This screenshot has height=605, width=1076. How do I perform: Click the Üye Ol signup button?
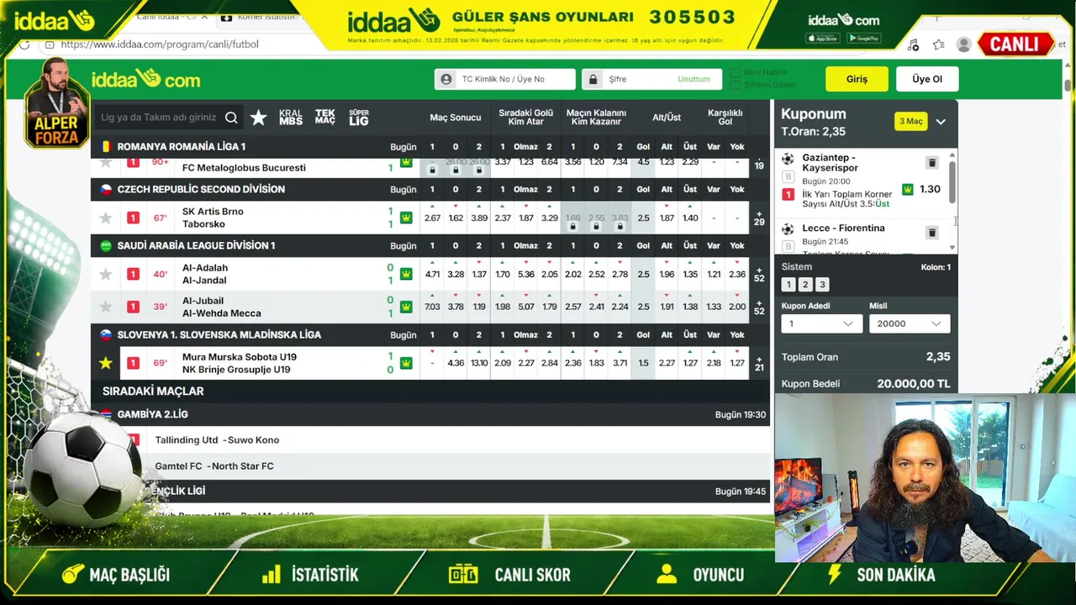927,79
